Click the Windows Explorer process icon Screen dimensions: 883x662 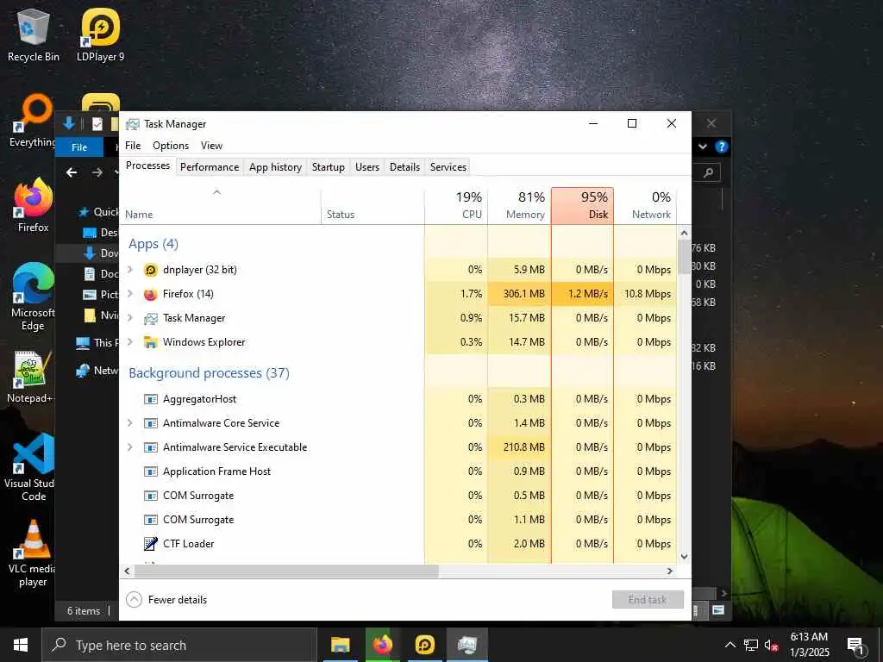tap(150, 342)
